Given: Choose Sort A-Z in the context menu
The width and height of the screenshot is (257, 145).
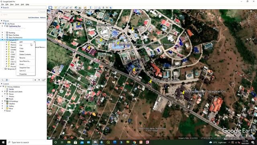Looking at the screenshot, I should [x=22, y=71].
